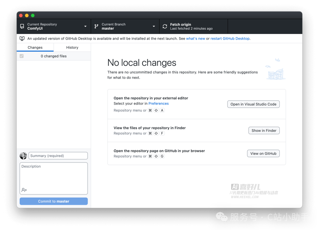Click View on GitHub button
Viewport: 319px width, 230px height.
[264, 154]
